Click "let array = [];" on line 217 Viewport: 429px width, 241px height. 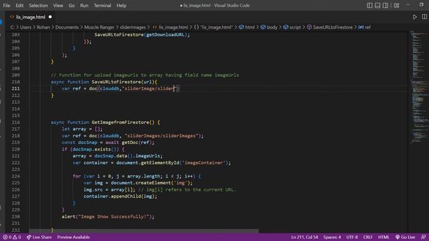82,129
